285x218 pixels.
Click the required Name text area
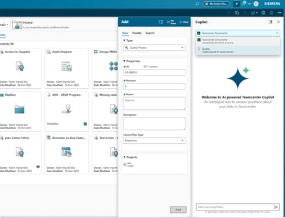click(x=154, y=103)
